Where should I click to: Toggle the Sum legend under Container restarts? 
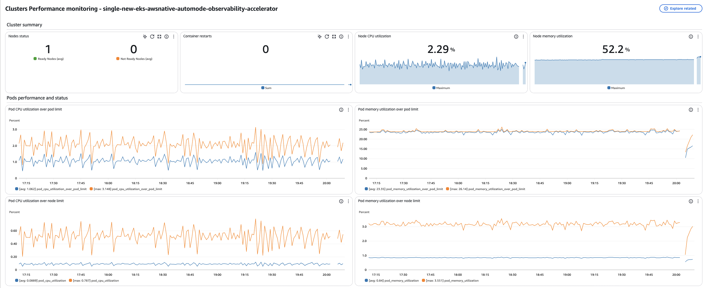pos(266,88)
